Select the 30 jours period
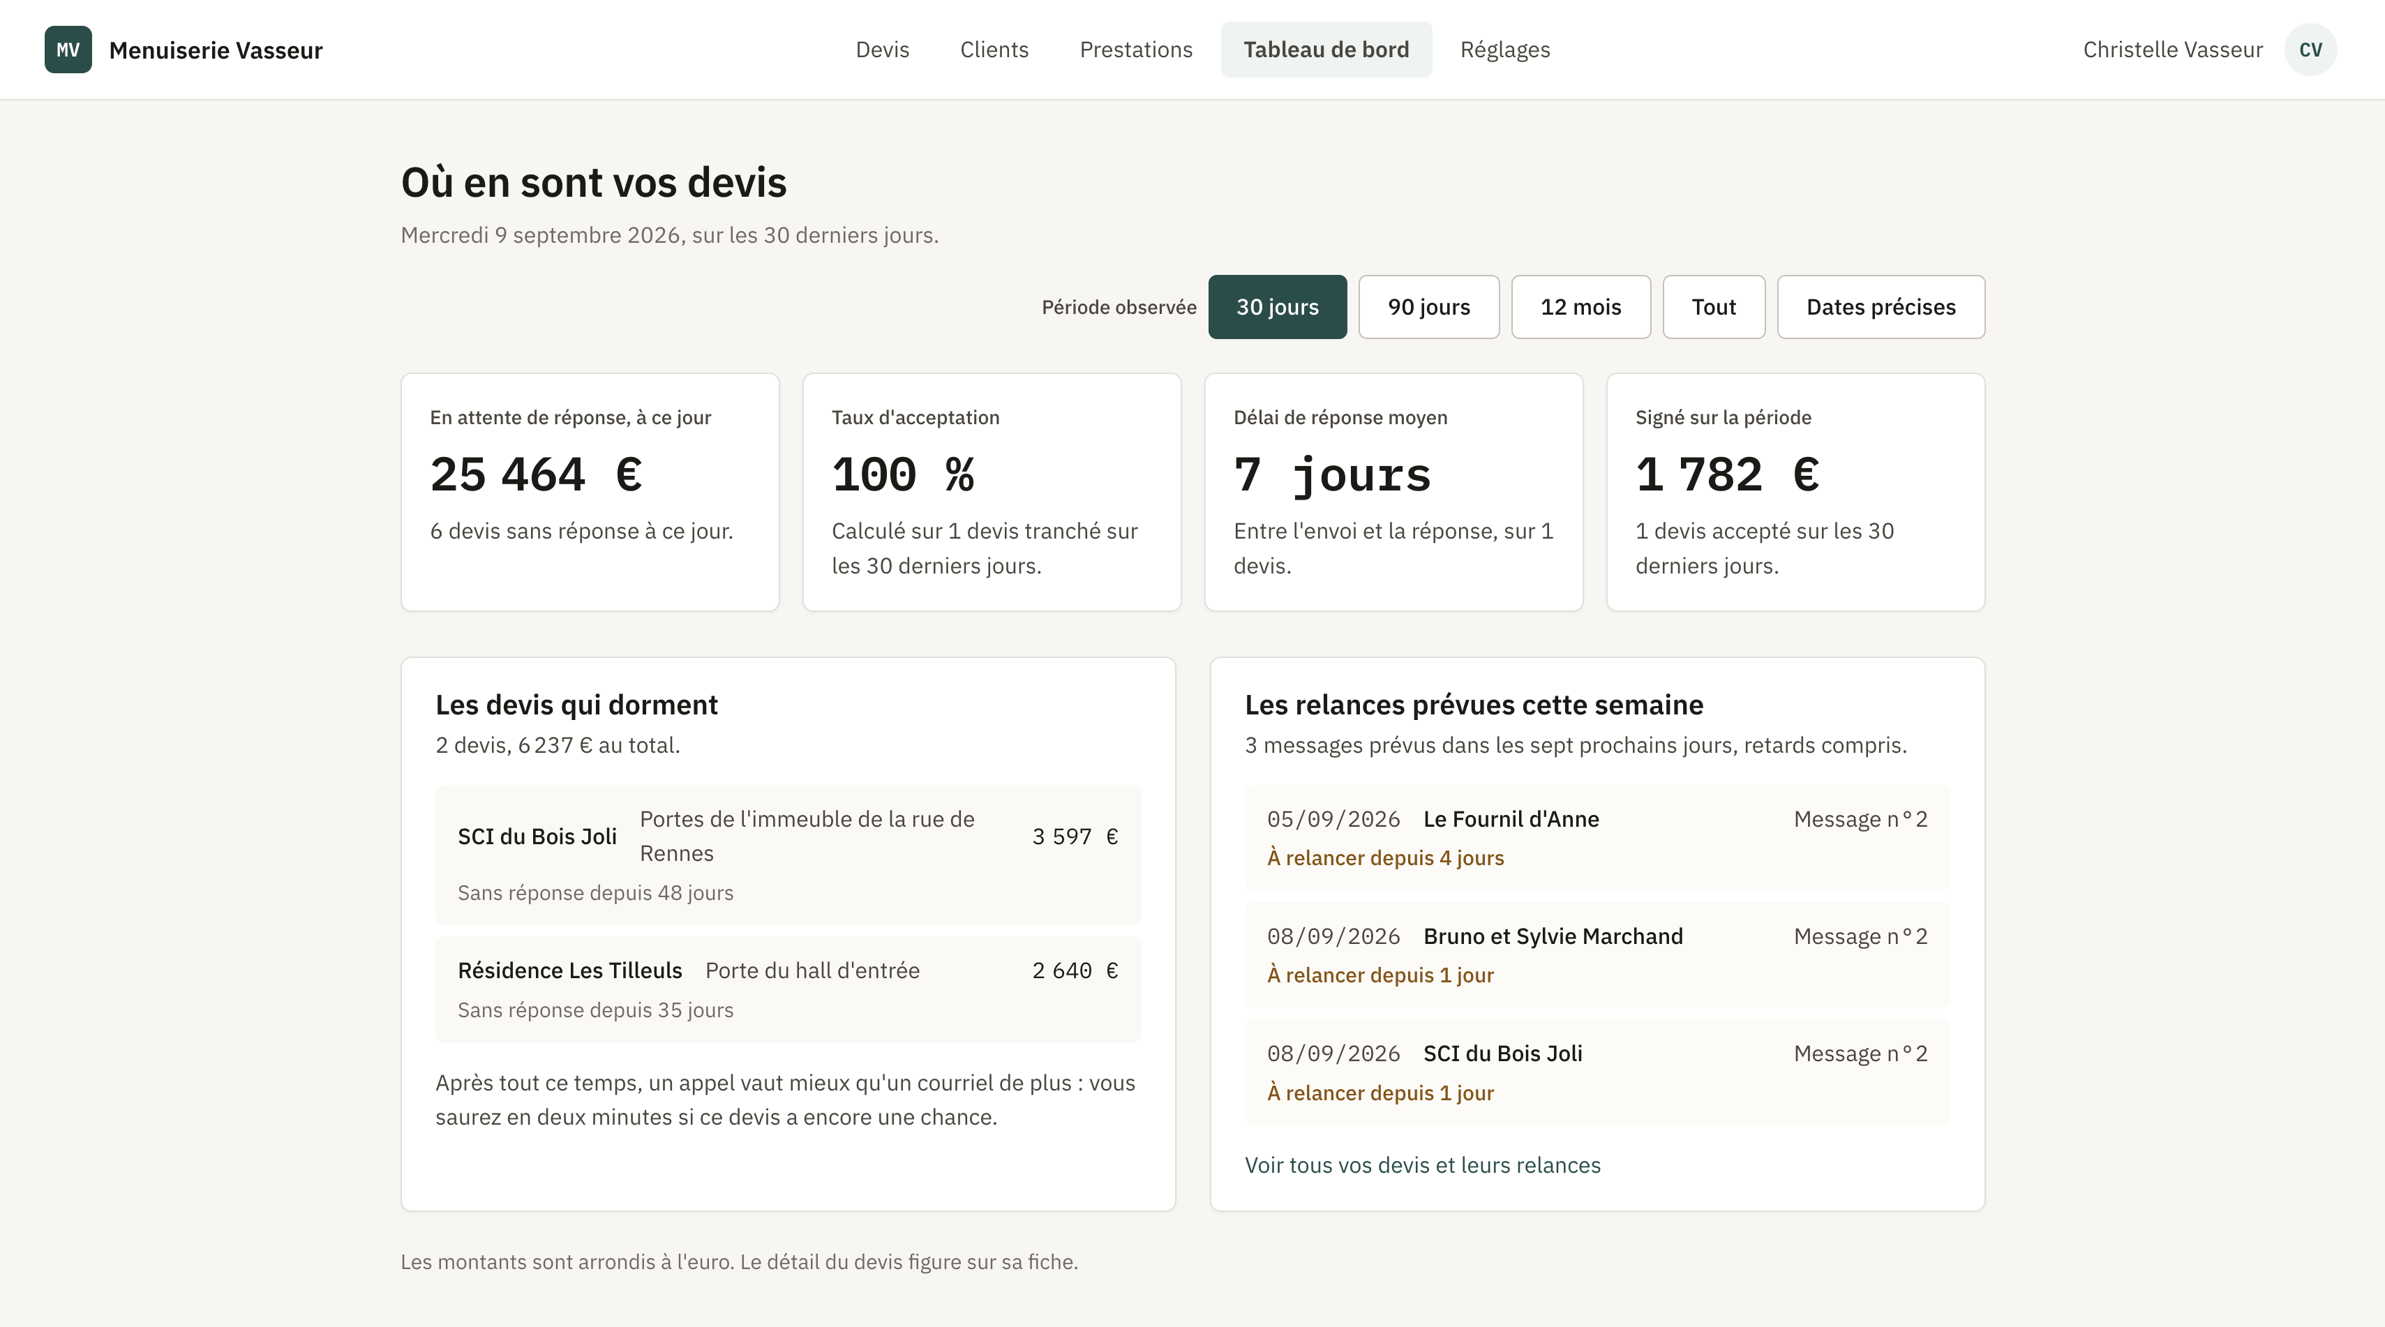 [1277, 306]
